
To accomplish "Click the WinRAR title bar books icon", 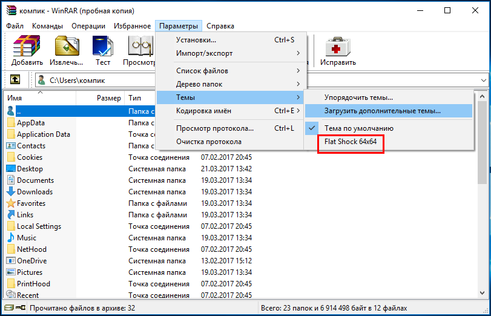I will tap(12, 10).
